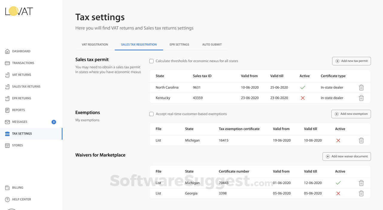Go to Transactions in sidebar
The image size is (383, 210).
[x=23, y=63]
